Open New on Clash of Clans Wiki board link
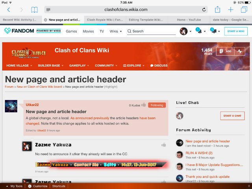Image resolution: width=252 pixels, height=189 pixels. (x=39, y=87)
